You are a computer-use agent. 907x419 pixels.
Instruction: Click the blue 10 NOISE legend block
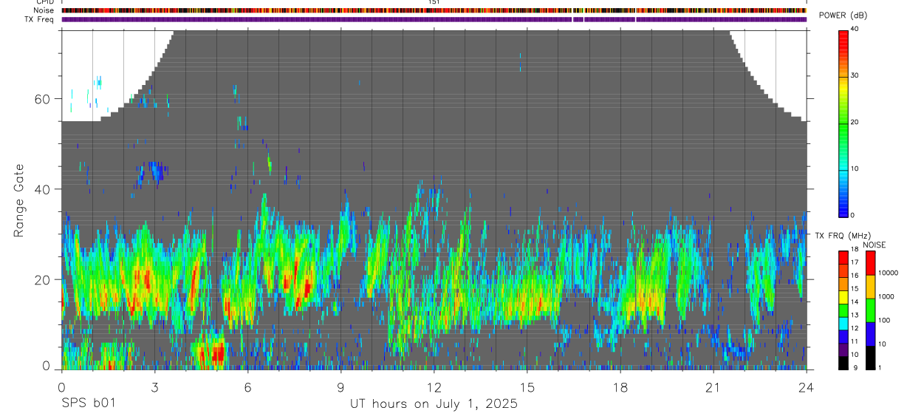tap(870, 334)
